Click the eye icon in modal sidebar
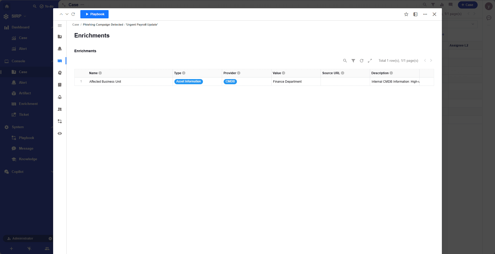This screenshot has height=254, width=495. coord(60,134)
